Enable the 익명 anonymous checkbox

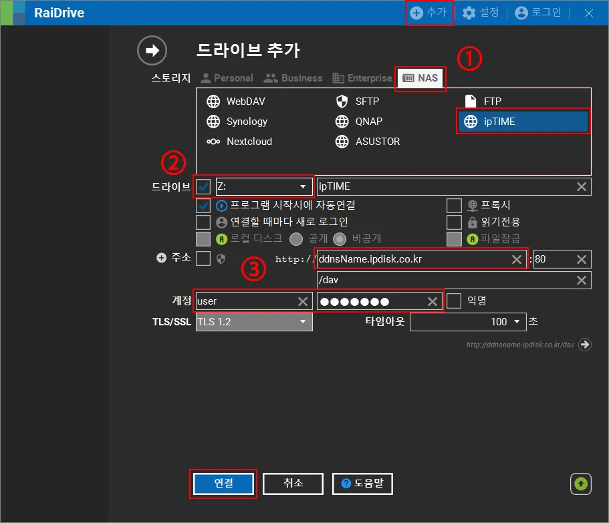(x=454, y=301)
